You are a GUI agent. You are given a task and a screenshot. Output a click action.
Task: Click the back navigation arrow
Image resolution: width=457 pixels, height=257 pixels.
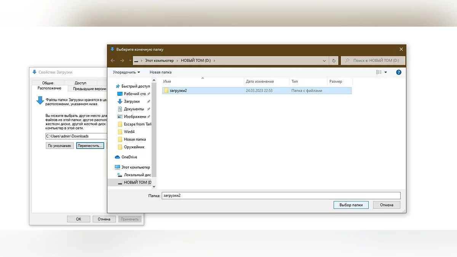pyautogui.click(x=113, y=61)
